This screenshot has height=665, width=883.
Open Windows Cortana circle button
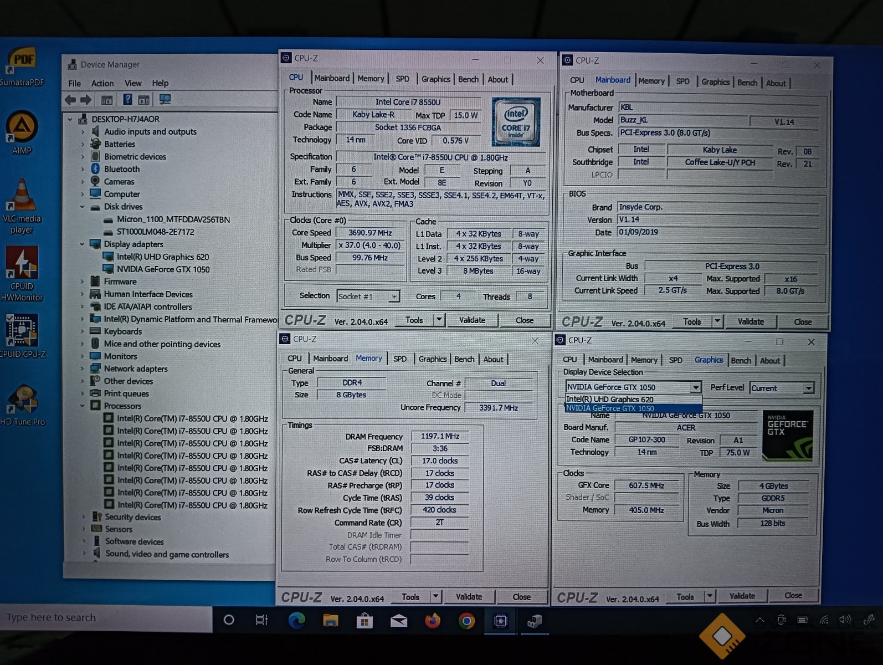(228, 620)
